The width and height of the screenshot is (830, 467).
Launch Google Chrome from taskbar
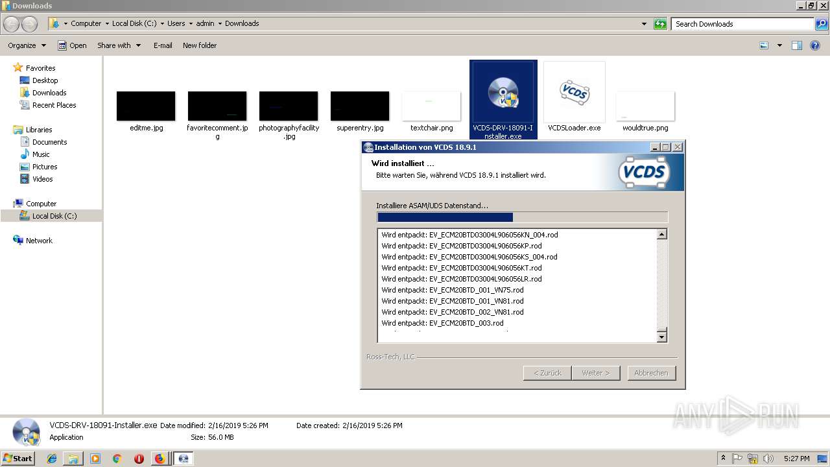click(x=117, y=459)
